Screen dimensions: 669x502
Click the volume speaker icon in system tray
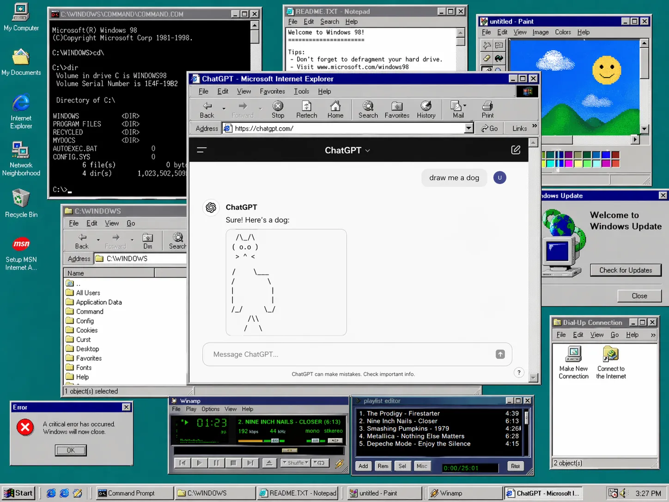click(623, 493)
